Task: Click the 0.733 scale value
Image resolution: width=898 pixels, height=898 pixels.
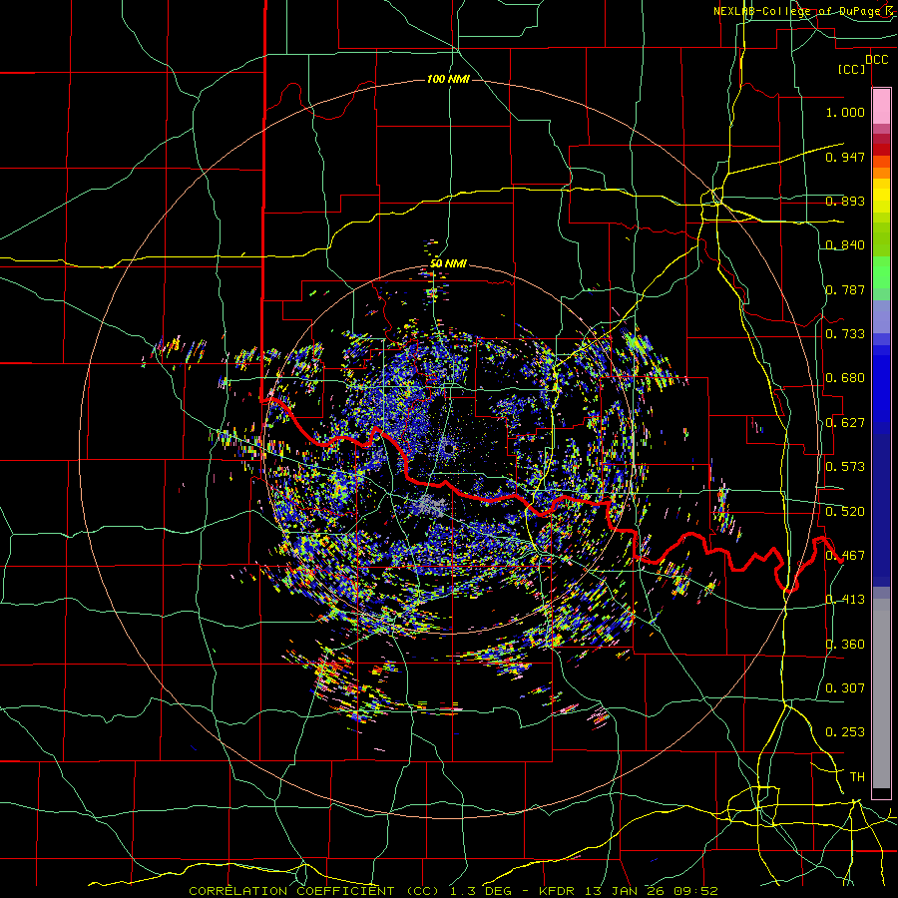Action: 845,334
